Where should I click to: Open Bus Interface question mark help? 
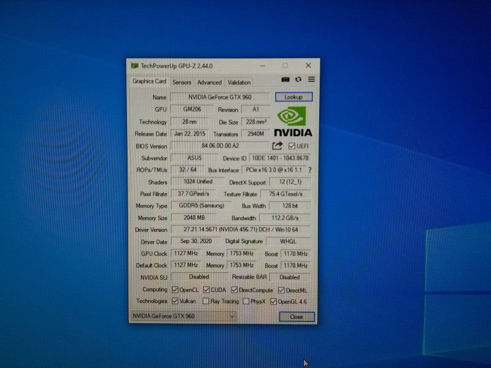(x=310, y=170)
